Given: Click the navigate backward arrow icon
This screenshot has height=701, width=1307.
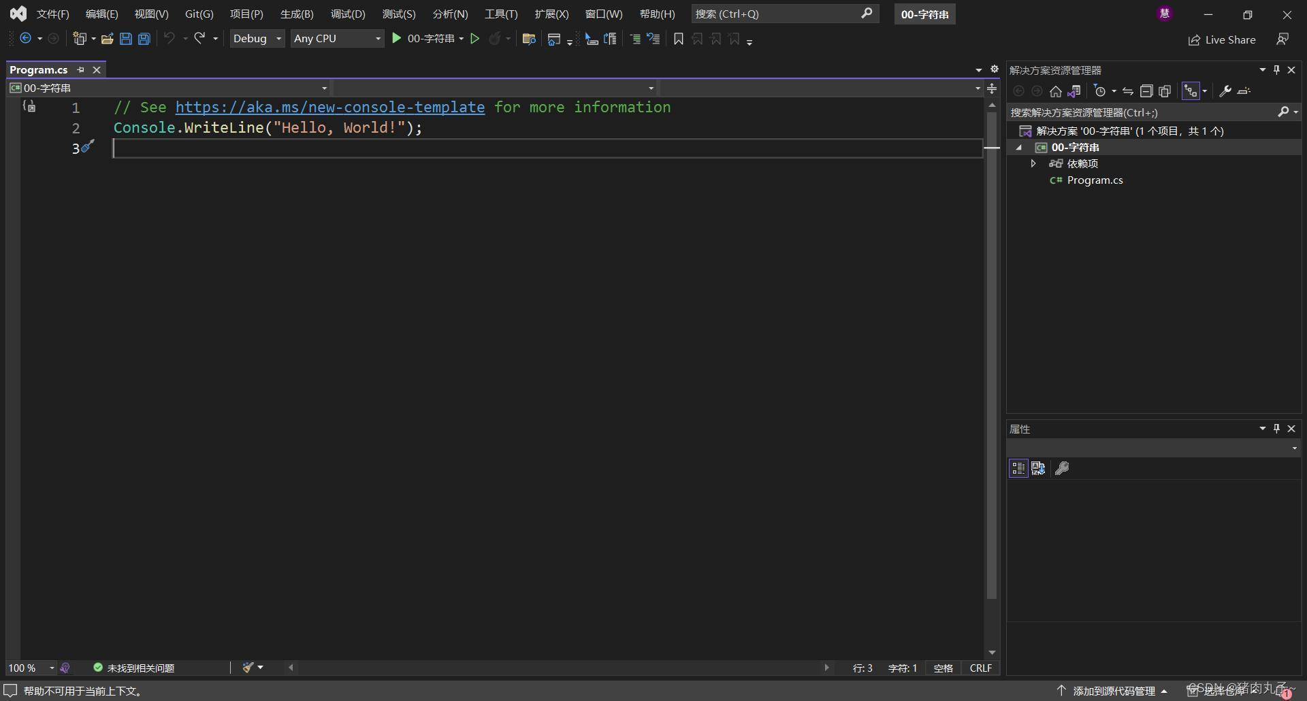Looking at the screenshot, I should click(x=25, y=39).
